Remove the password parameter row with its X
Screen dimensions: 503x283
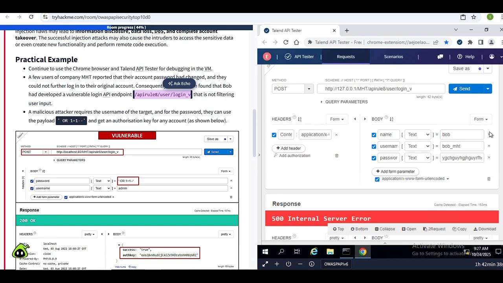click(x=489, y=158)
